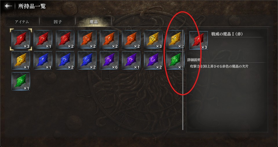Switch to the アイテム tab

(22, 22)
